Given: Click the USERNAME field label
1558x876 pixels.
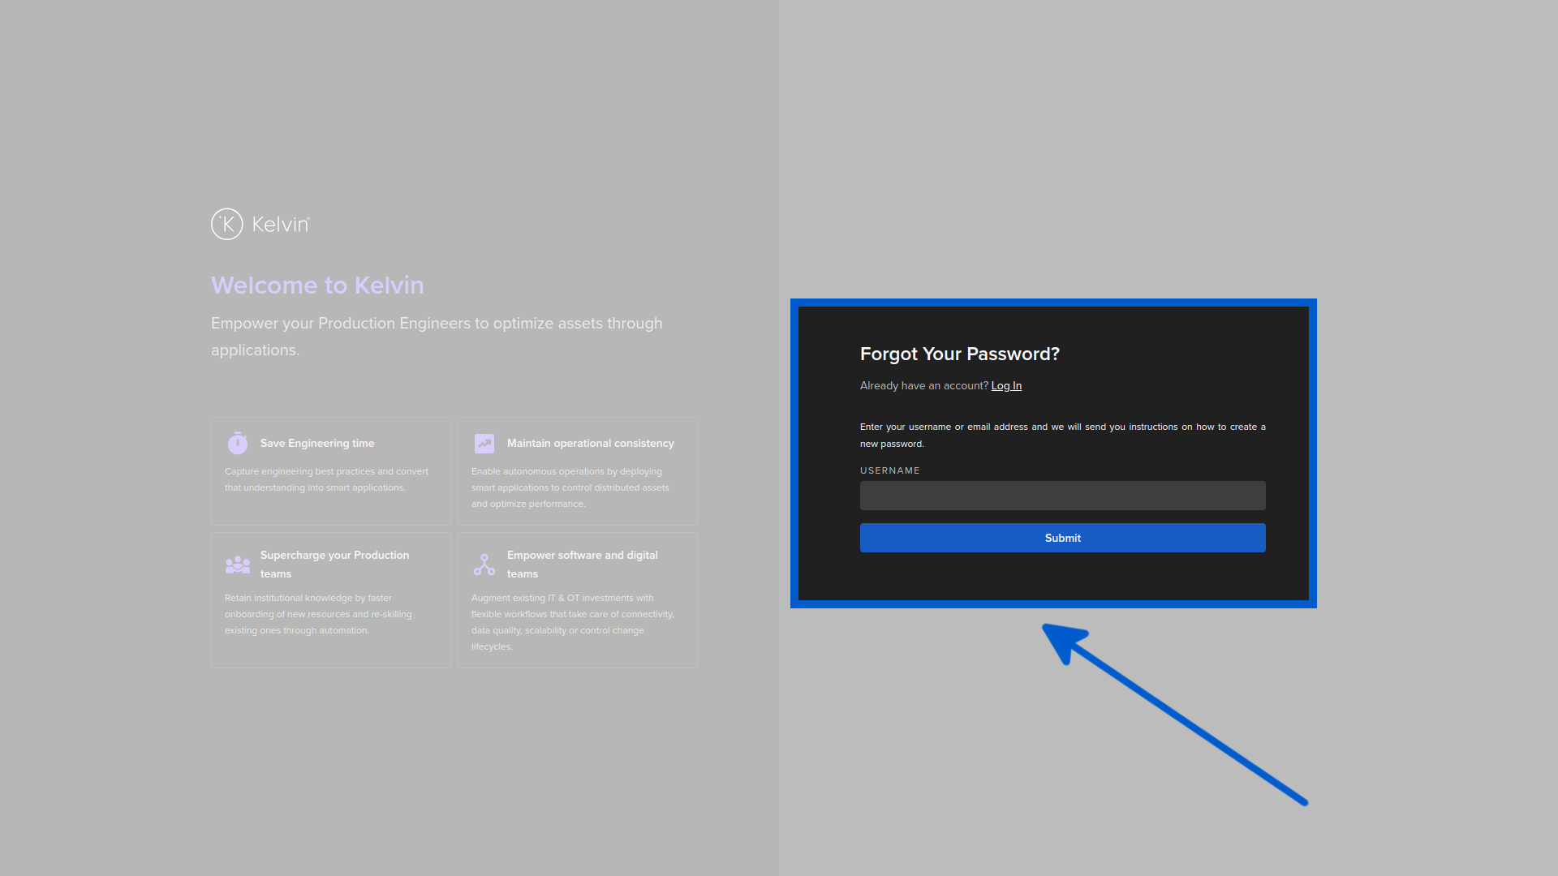Looking at the screenshot, I should point(889,470).
